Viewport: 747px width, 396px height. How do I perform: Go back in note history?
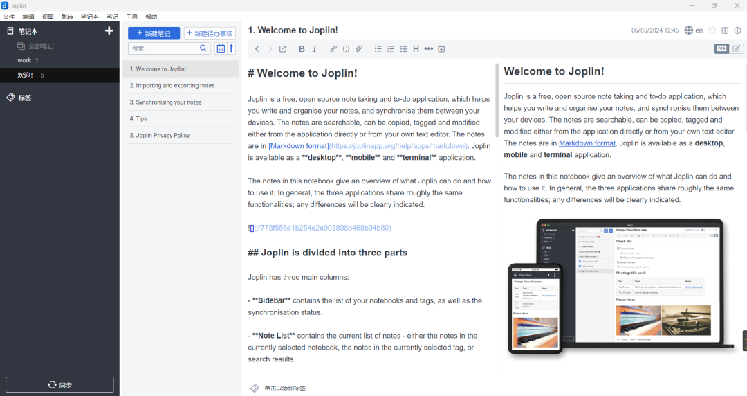tap(257, 48)
